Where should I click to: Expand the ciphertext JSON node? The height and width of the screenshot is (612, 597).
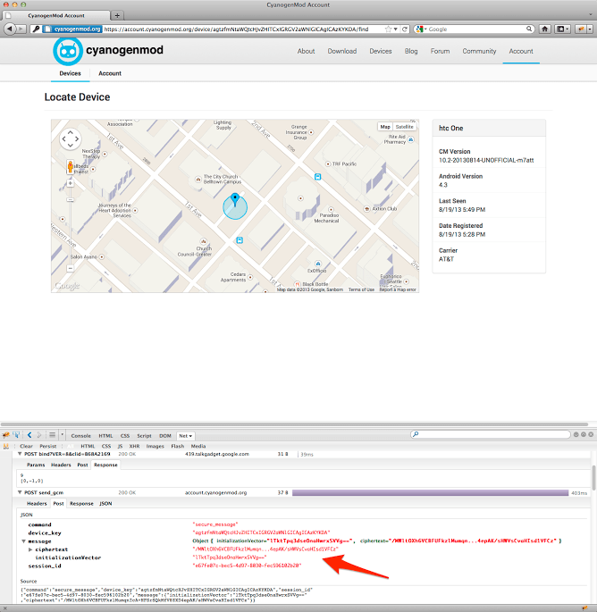click(x=30, y=549)
